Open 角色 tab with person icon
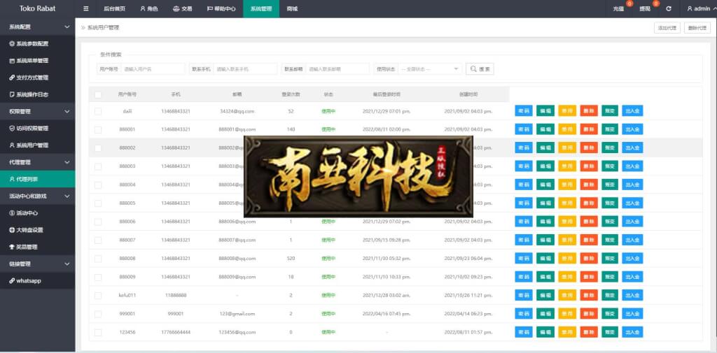 click(149, 8)
